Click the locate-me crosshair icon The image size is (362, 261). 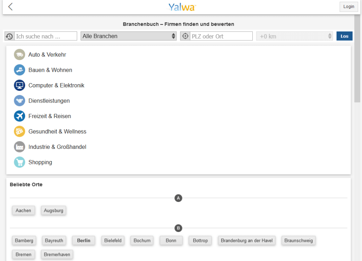click(x=185, y=36)
